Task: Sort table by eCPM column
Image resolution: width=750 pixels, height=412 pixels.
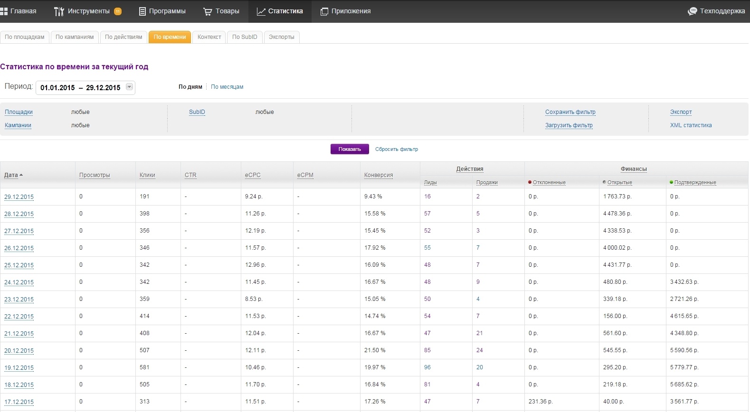Action: click(x=305, y=175)
